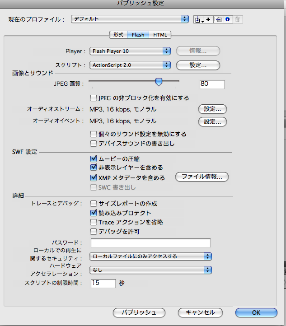The width and height of the screenshot is (286, 326).
Task: Open オーディオストリーム 設定... button
Action: point(212,109)
